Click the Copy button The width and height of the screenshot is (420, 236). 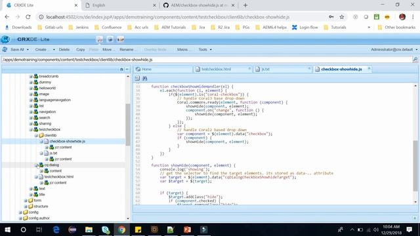click(x=80, y=50)
